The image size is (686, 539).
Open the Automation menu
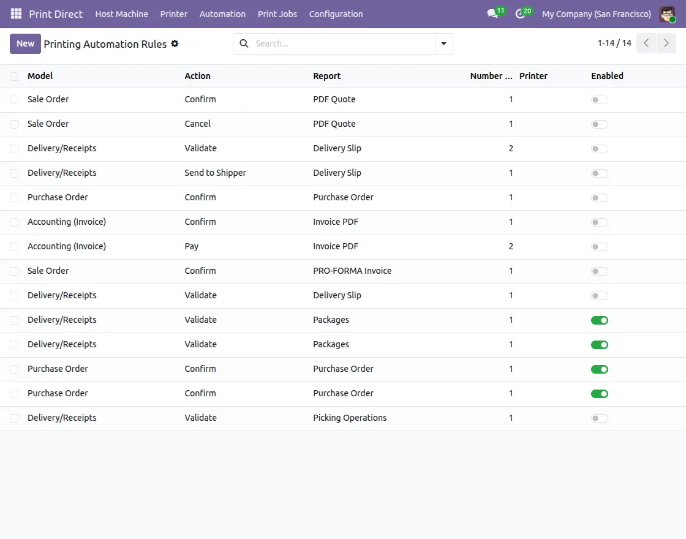[x=222, y=13]
